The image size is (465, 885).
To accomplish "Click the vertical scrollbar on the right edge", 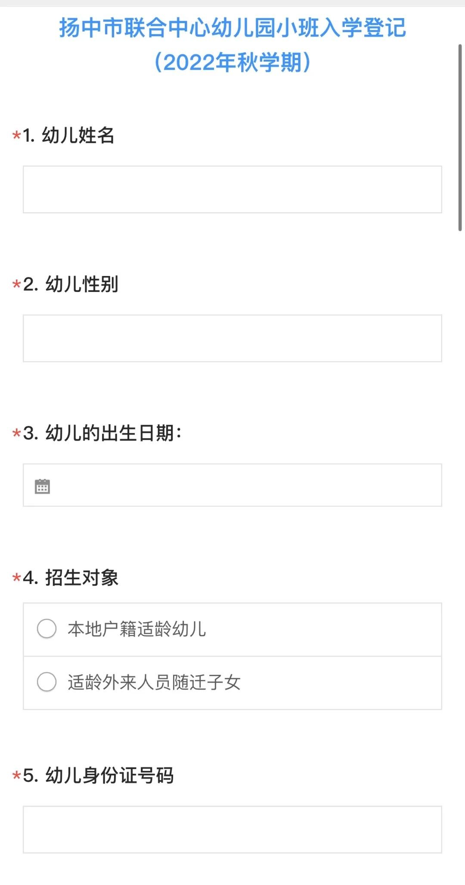I will [x=460, y=138].
